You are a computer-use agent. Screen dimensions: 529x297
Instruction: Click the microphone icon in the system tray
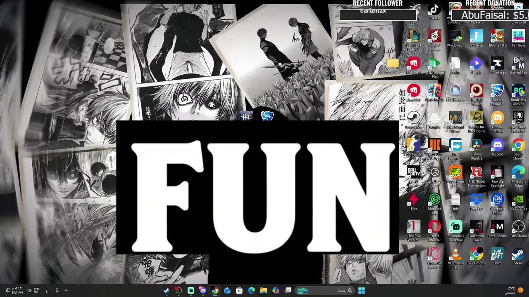tap(57, 290)
